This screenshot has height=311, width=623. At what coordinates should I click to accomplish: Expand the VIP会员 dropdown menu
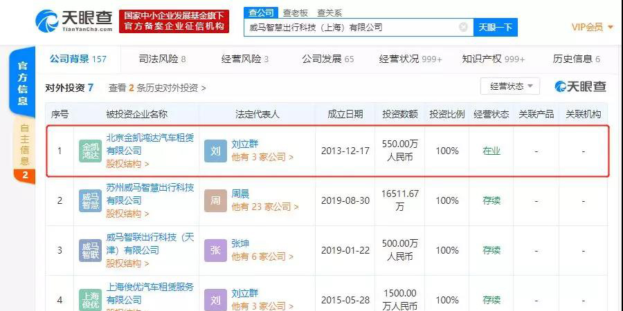click(x=593, y=27)
